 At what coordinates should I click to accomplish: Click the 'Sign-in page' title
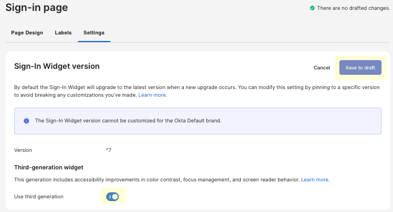tap(37, 8)
